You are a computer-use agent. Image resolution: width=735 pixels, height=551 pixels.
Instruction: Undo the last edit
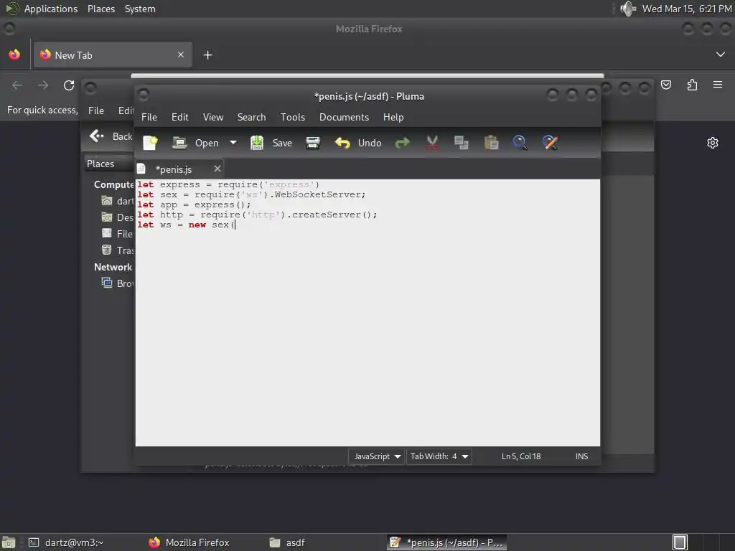tap(370, 143)
